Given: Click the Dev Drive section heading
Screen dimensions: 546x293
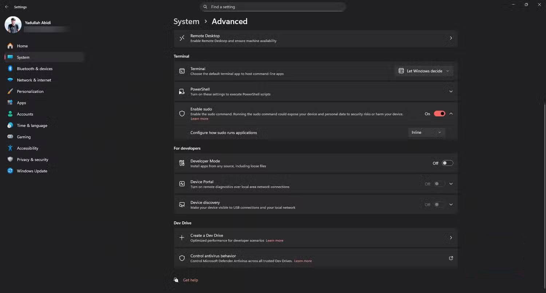Looking at the screenshot, I should tap(182, 223).
